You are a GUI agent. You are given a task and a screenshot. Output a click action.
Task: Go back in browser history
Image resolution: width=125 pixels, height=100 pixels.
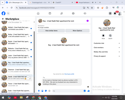coord(3,8)
